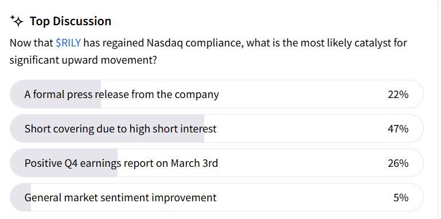Image resolution: width=441 pixels, height=219 pixels.
Task: Click the 47% result label
Action: point(398,129)
